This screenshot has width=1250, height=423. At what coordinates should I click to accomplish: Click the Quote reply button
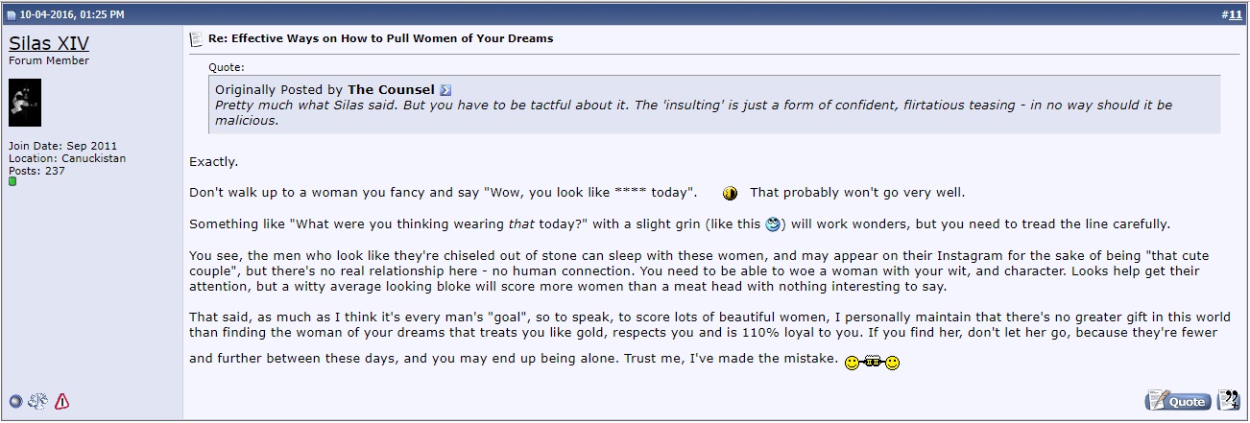pyautogui.click(x=1178, y=400)
